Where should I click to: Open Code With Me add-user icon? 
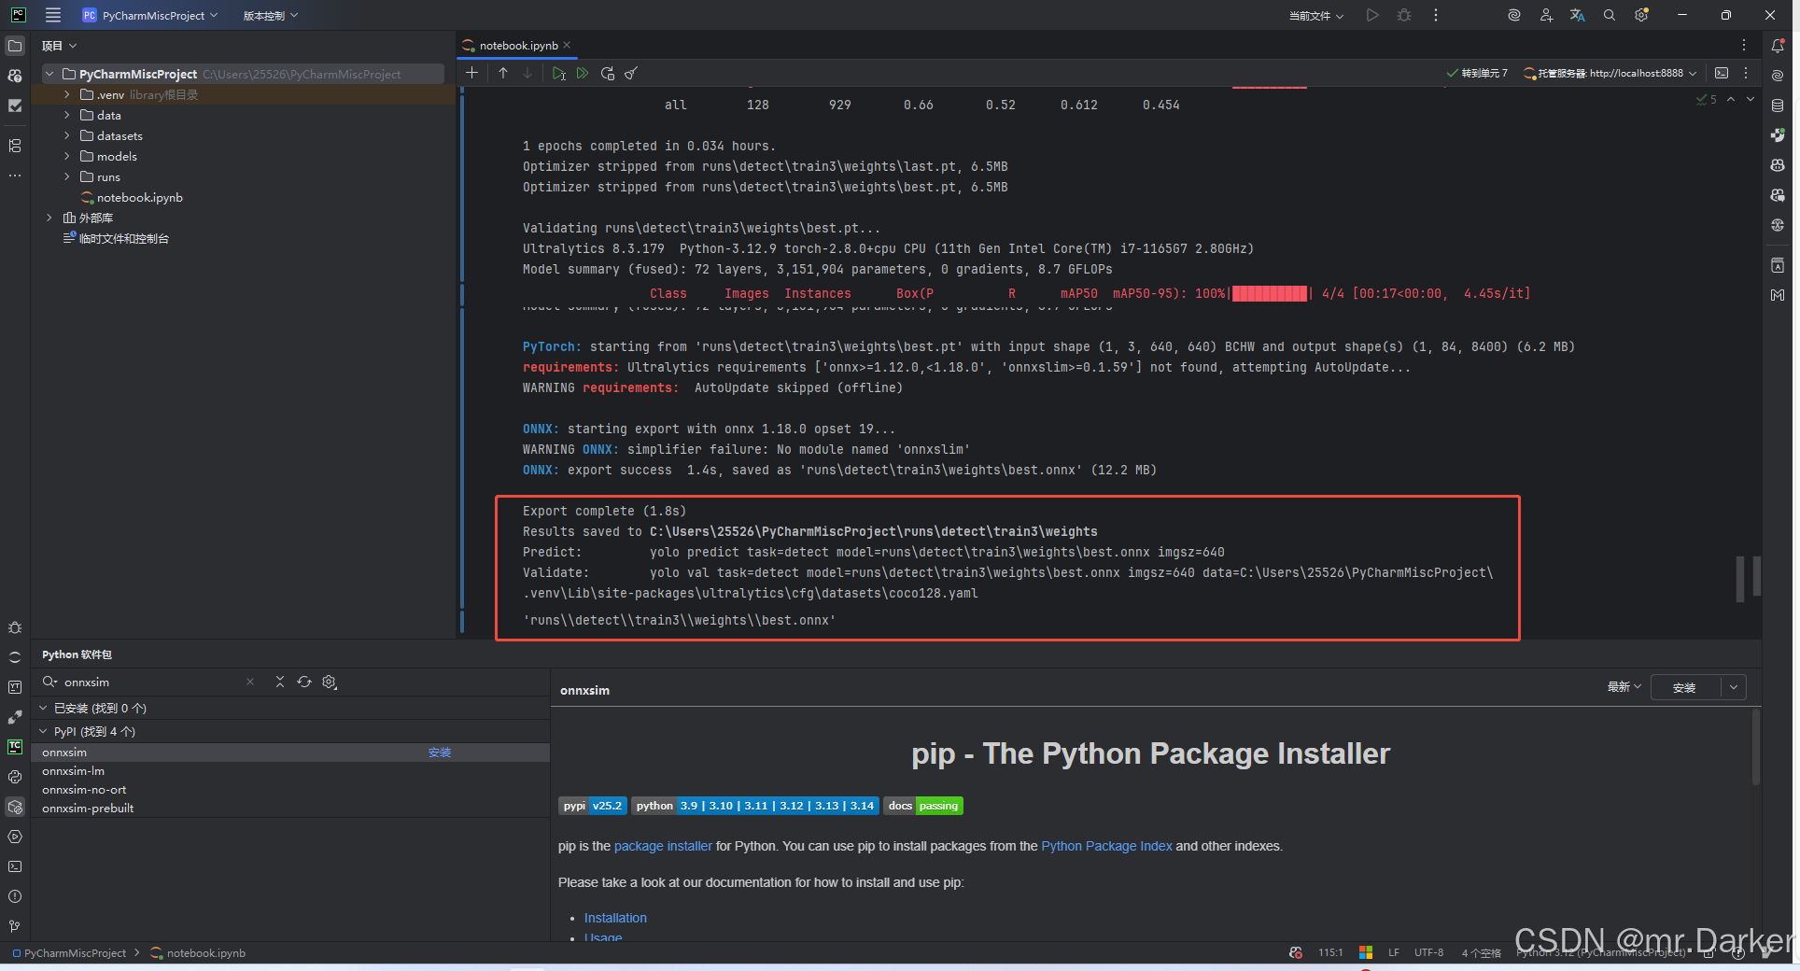1546,15
